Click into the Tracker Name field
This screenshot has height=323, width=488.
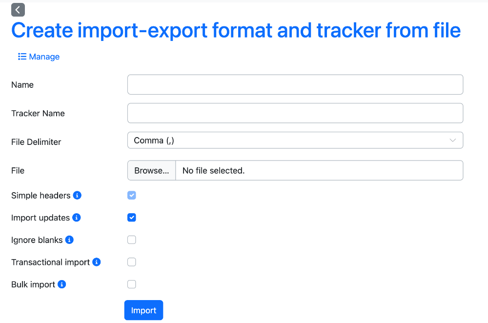tap(295, 113)
